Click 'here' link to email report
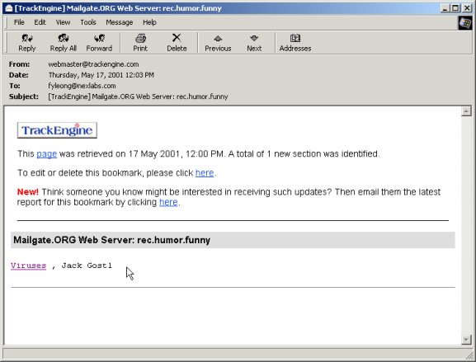This screenshot has width=476, height=362. [168, 202]
